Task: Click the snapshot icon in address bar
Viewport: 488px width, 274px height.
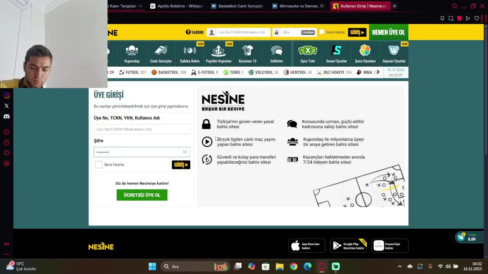Action: [451, 18]
